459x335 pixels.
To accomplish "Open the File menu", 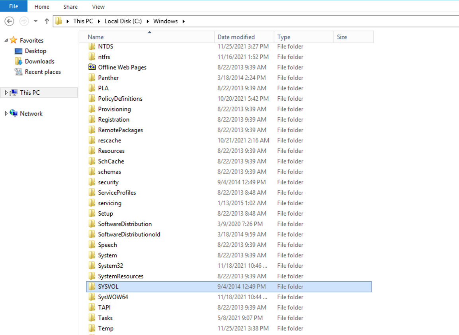I will (14, 6).
